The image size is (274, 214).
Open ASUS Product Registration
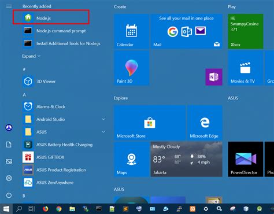64,170
